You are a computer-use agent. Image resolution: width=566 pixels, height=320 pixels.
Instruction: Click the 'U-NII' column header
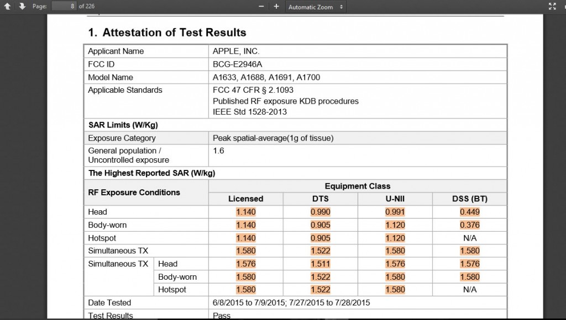point(395,199)
